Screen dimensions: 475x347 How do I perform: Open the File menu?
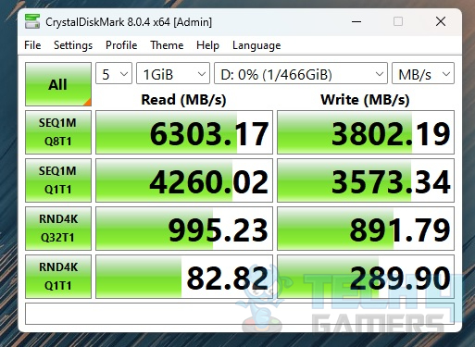[x=32, y=45]
